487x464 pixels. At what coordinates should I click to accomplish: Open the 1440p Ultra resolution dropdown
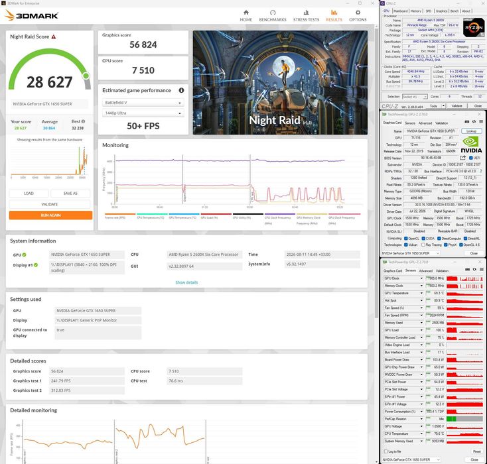click(x=143, y=113)
